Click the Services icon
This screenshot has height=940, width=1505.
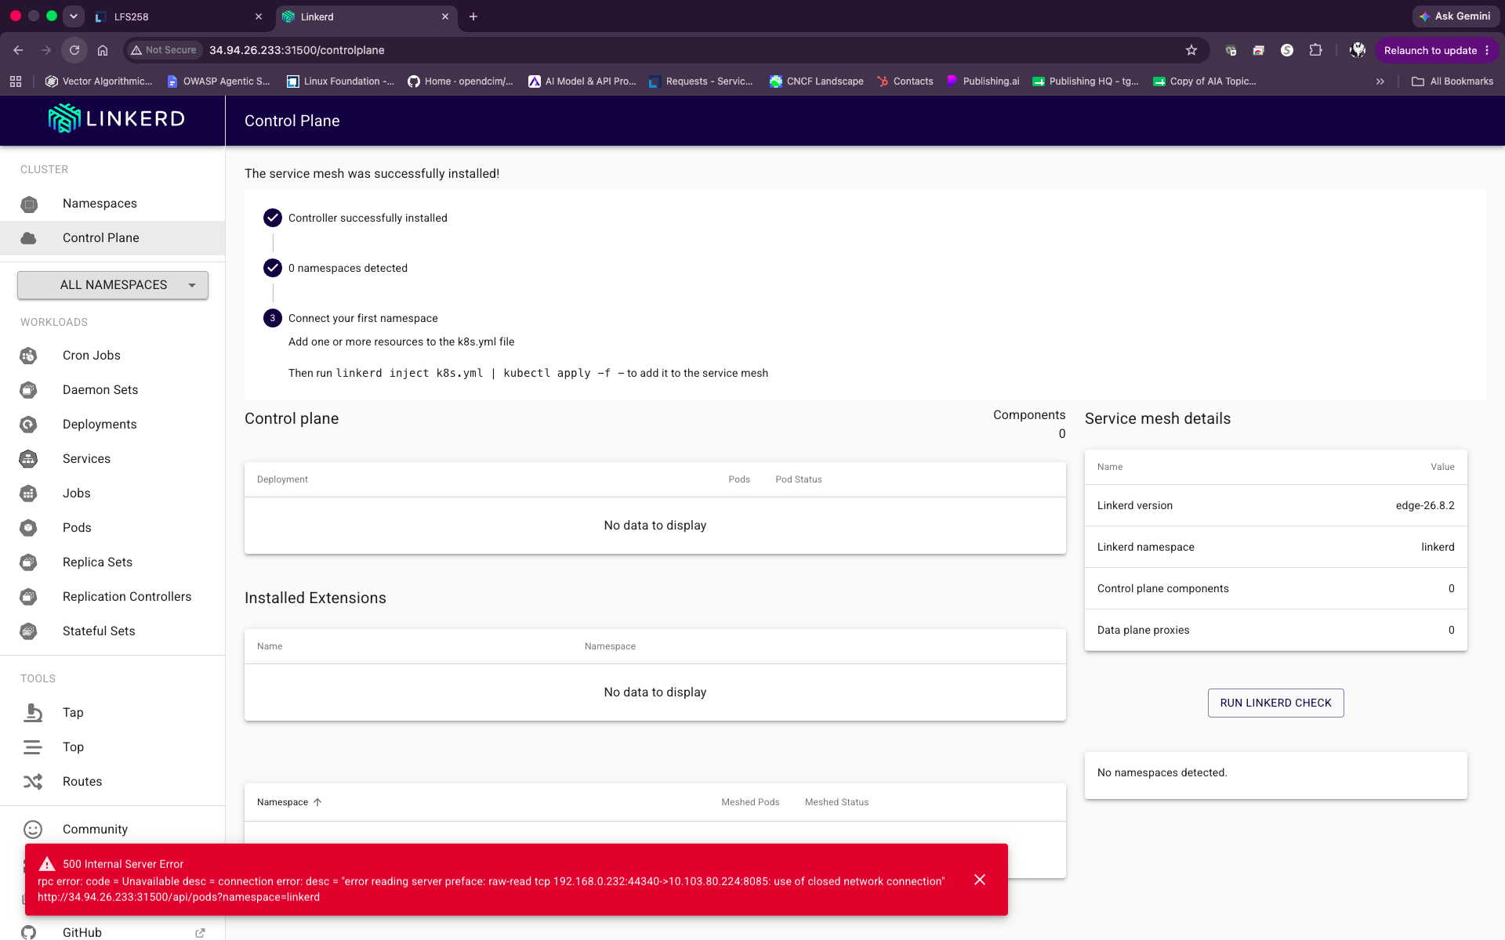point(29,459)
